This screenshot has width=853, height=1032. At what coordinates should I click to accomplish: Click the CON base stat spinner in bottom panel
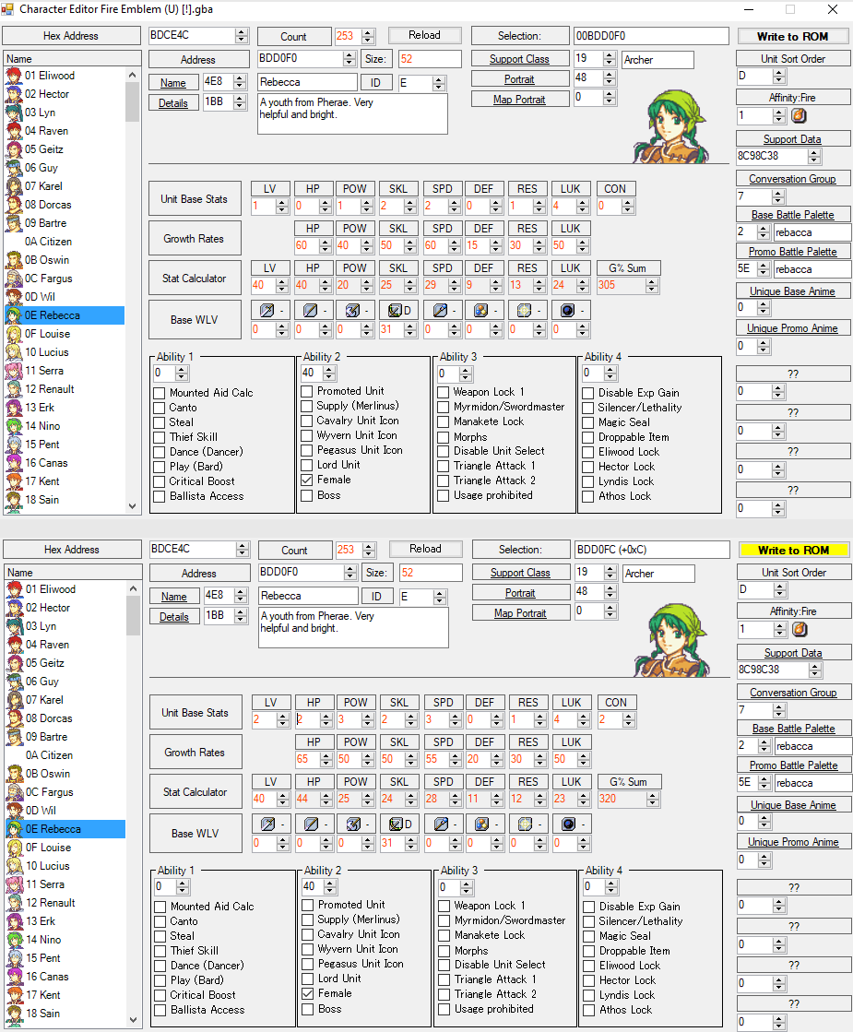(x=629, y=720)
